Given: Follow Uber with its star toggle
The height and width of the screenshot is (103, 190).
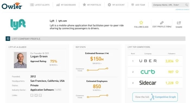Looking at the screenshot, I should coord(177,61).
